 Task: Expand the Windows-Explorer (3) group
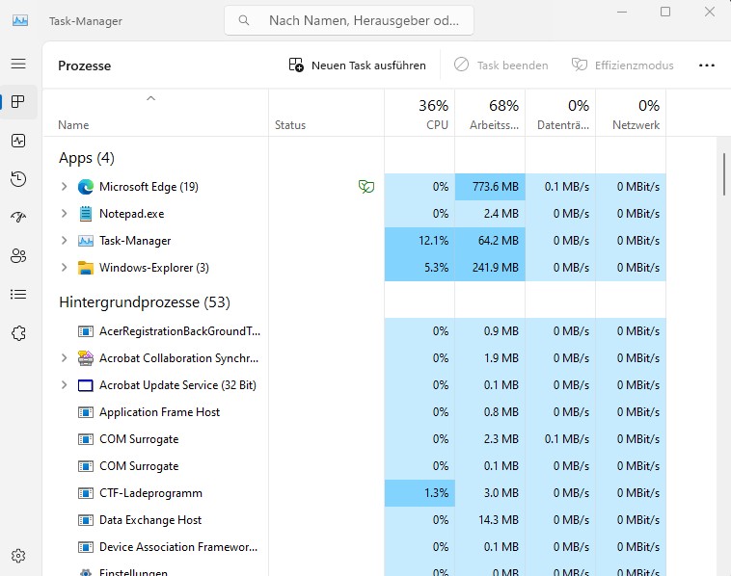65,268
